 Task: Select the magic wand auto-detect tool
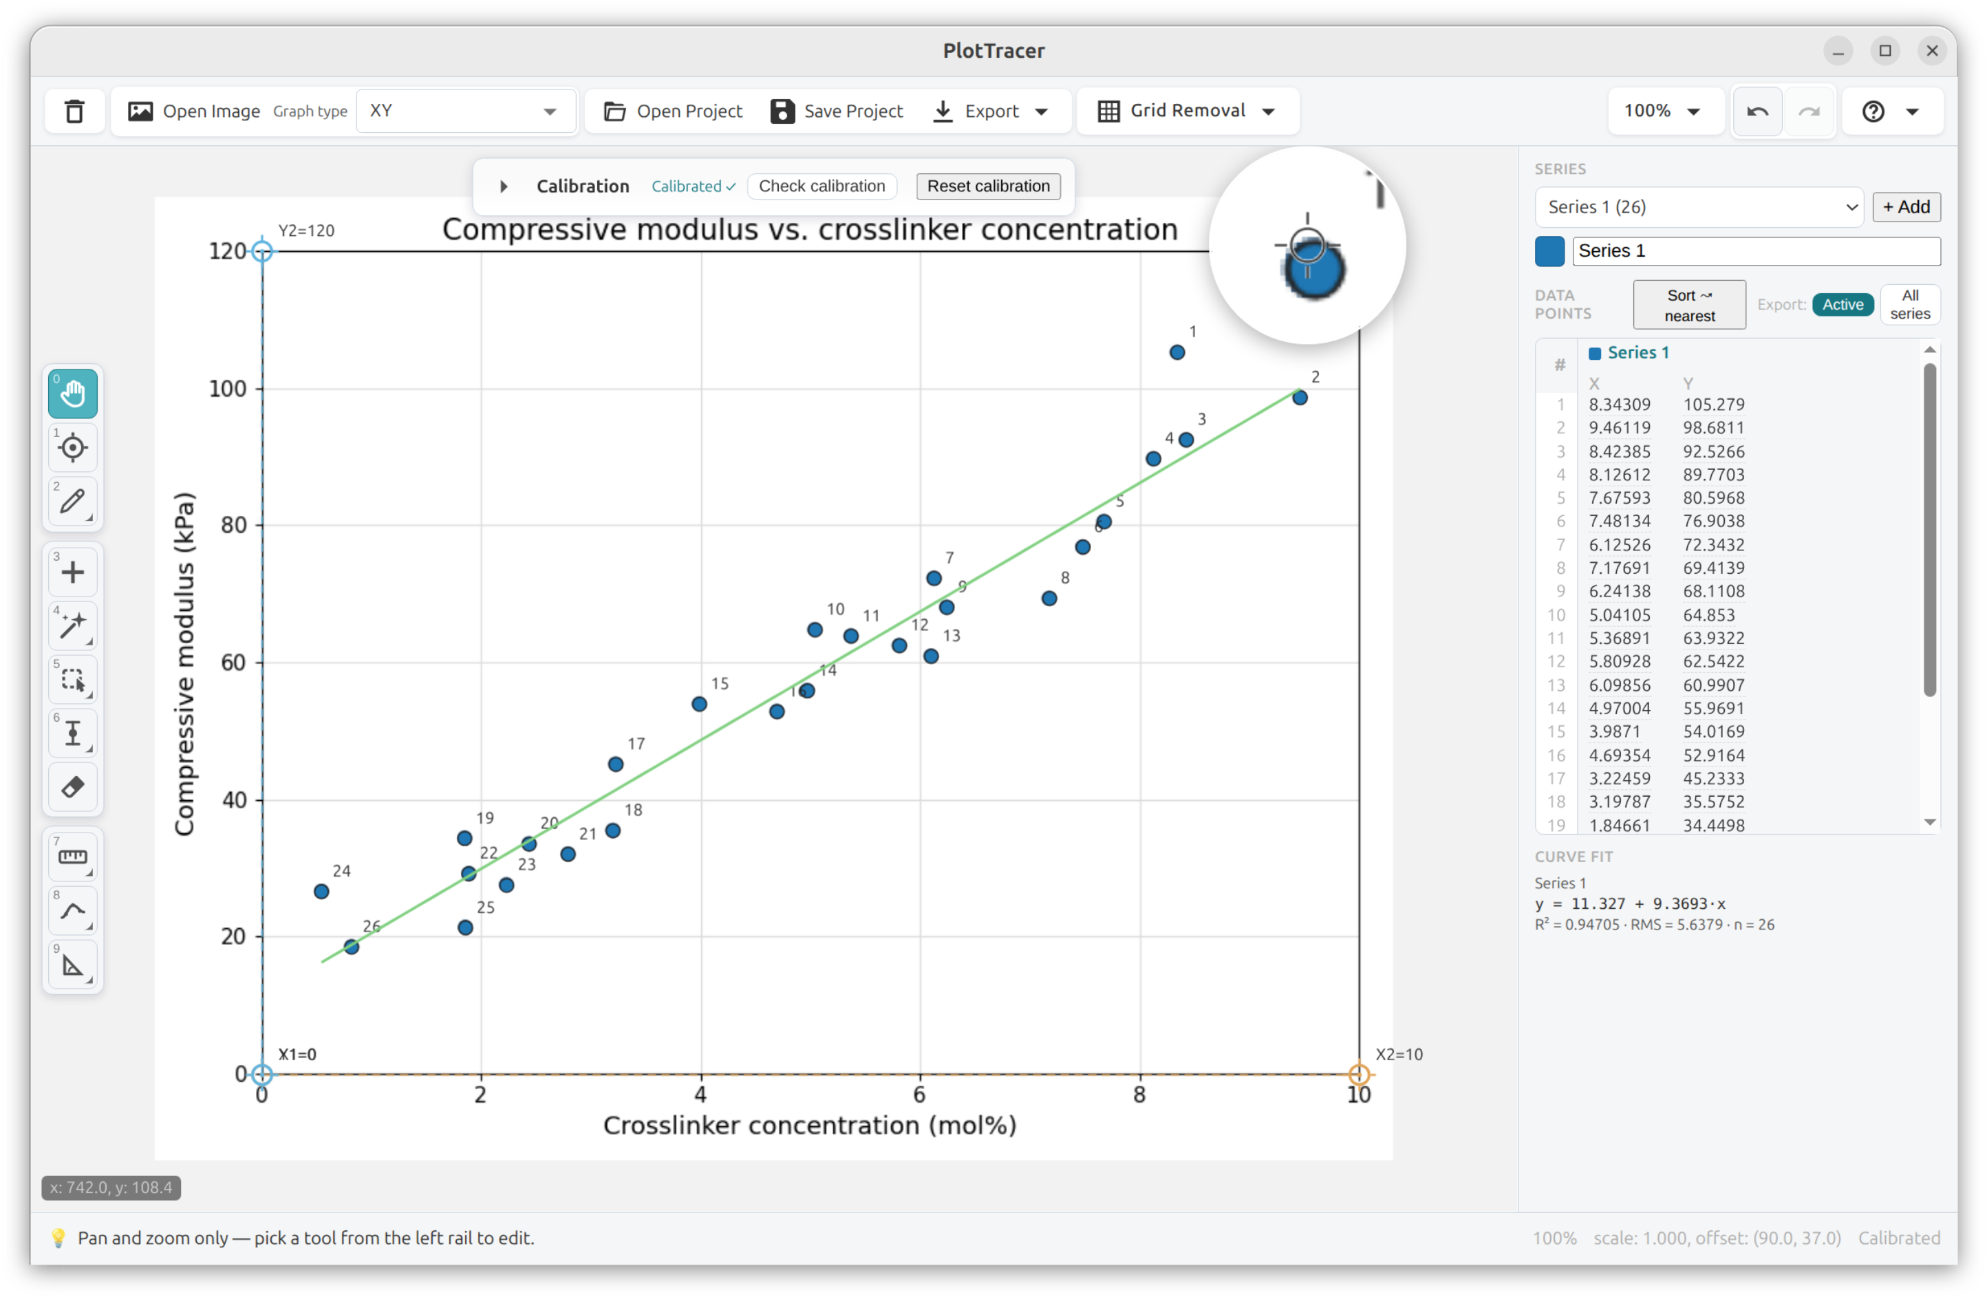point(73,626)
